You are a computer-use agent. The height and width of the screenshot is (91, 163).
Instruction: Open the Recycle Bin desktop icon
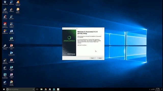tap(5, 3)
